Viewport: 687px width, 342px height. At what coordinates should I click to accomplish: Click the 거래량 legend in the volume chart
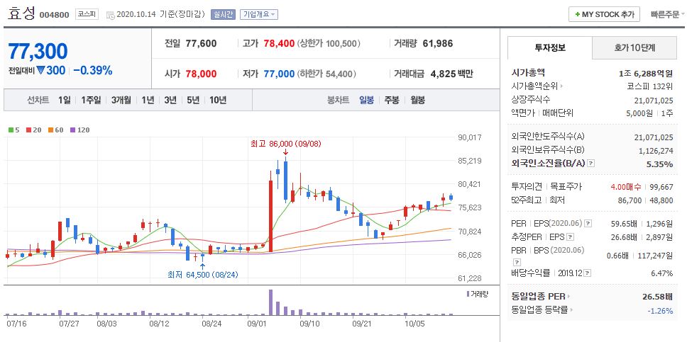coord(477,294)
